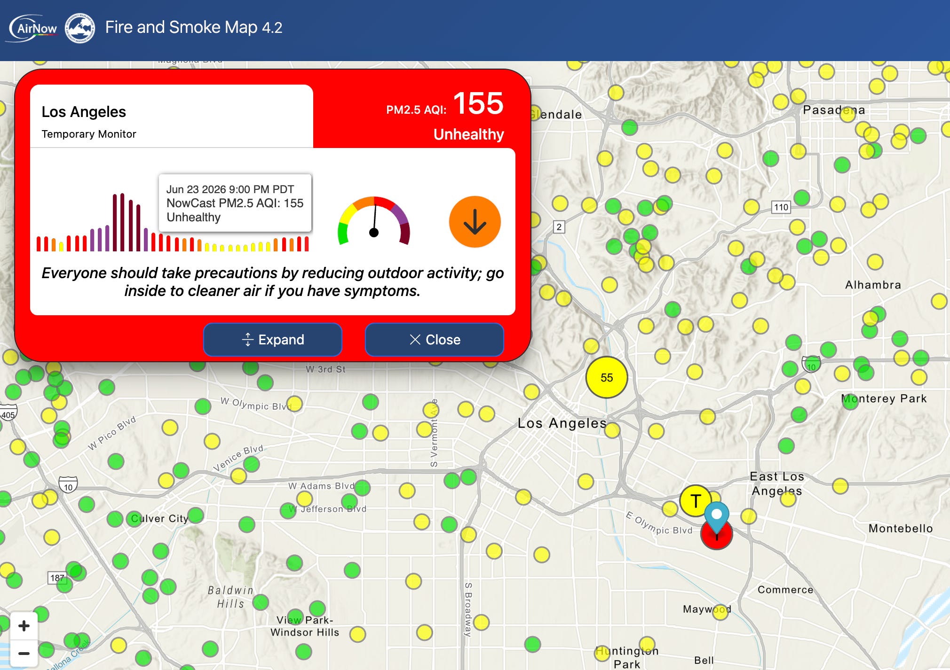Click the popup's Los Angeles monitor name

(84, 112)
